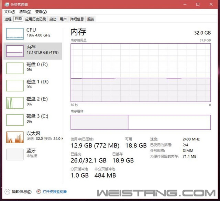
Task: Click the 磁盘 2 (E:) label
Action: coord(37,99)
